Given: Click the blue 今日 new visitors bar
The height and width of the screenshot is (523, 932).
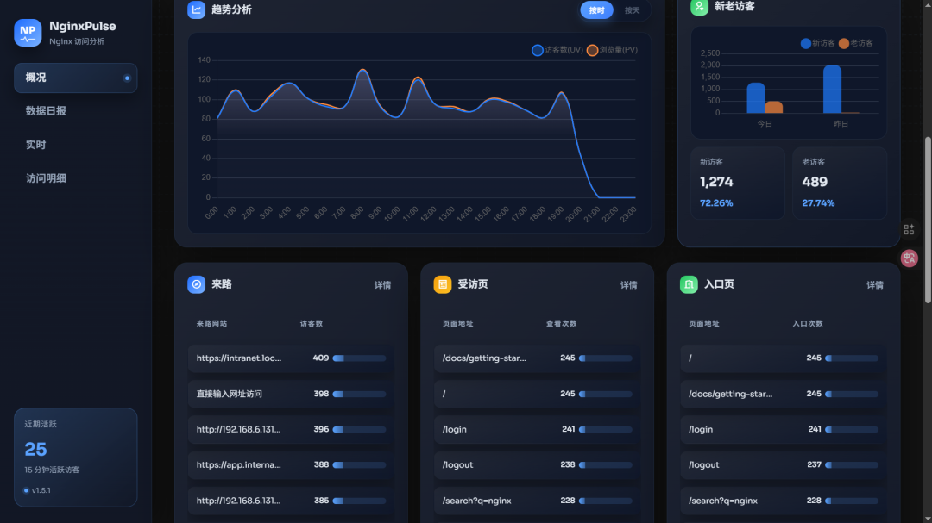Looking at the screenshot, I should (x=755, y=98).
